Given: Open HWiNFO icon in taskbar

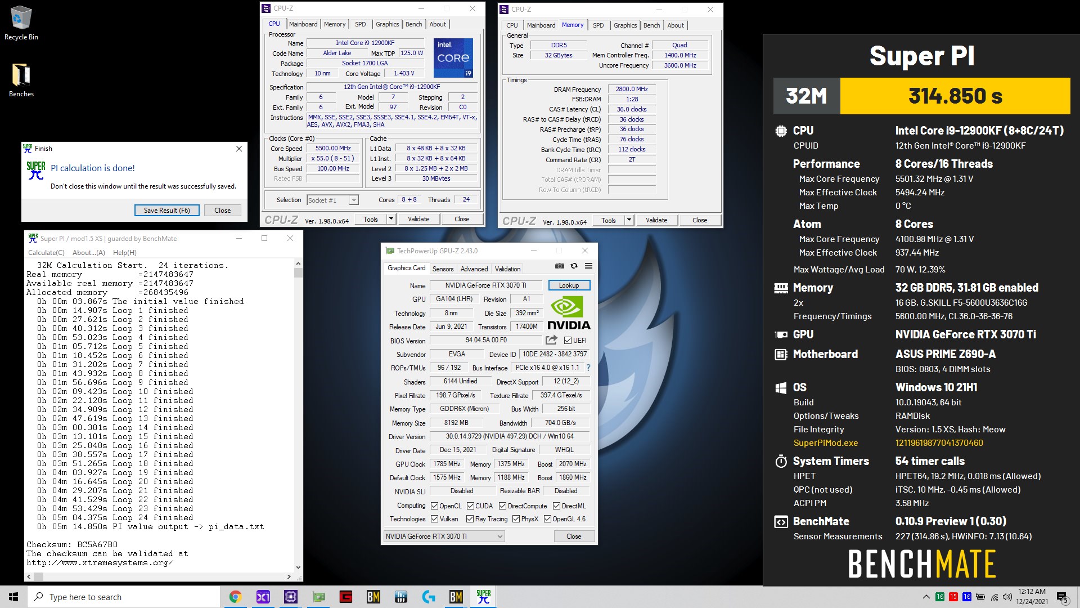Looking at the screenshot, I should pos(401,597).
